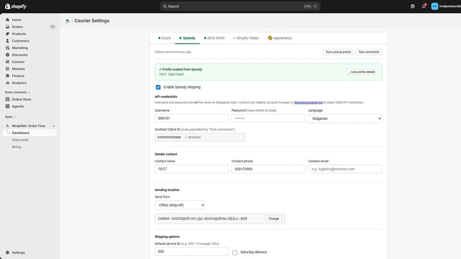
Task: Click Test connection button
Action: click(x=369, y=52)
